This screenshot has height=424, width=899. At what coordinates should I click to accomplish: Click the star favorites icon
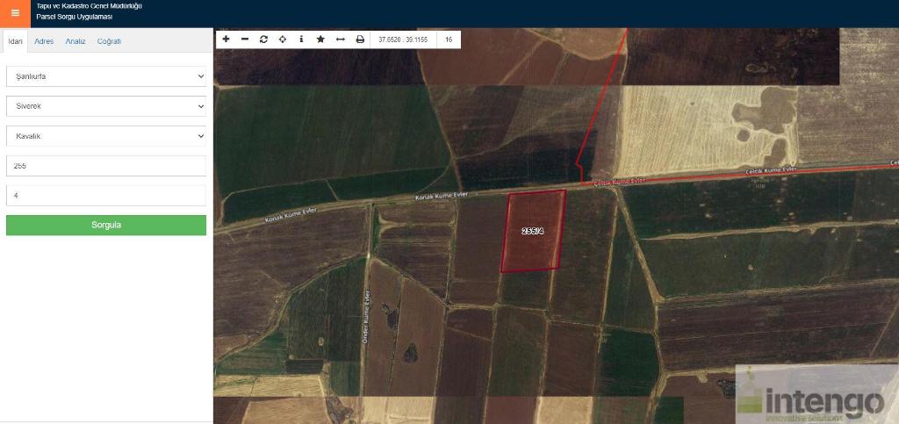click(x=320, y=40)
